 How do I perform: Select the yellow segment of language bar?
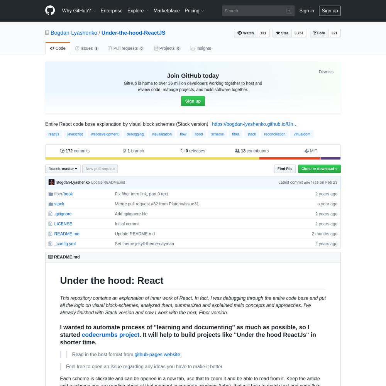tap(152, 158)
